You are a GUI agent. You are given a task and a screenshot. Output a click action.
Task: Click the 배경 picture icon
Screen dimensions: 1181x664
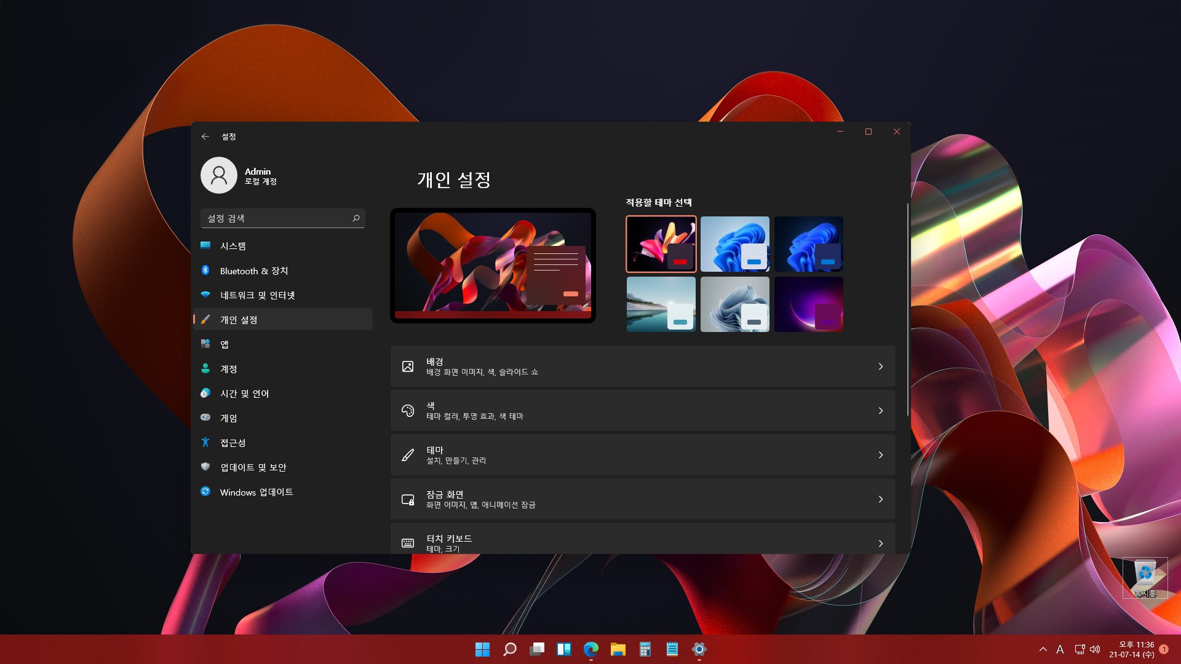(408, 366)
